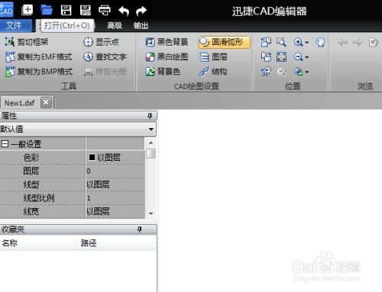The image size is (382, 292).
Task: Select the 线宽 property row label
Action: point(31,211)
